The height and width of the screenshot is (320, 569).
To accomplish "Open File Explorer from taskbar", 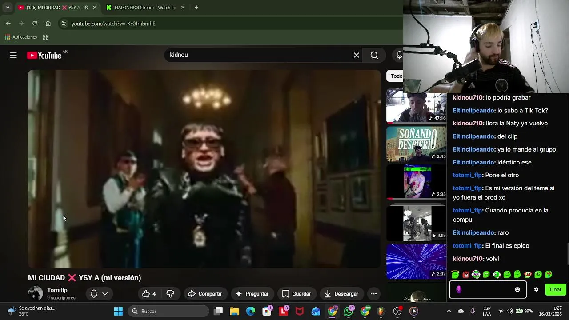I will [234, 311].
